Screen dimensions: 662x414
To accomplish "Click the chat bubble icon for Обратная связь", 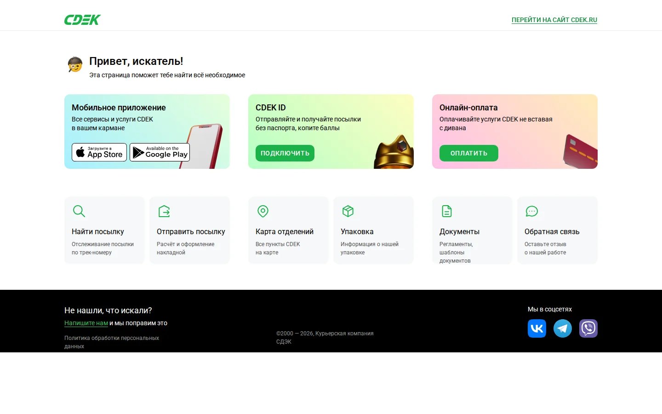I will click(532, 211).
